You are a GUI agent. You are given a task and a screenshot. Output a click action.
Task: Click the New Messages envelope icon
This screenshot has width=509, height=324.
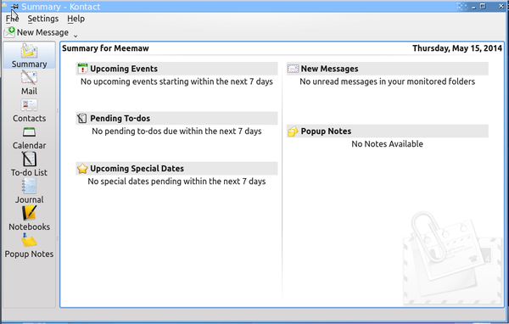(x=294, y=69)
